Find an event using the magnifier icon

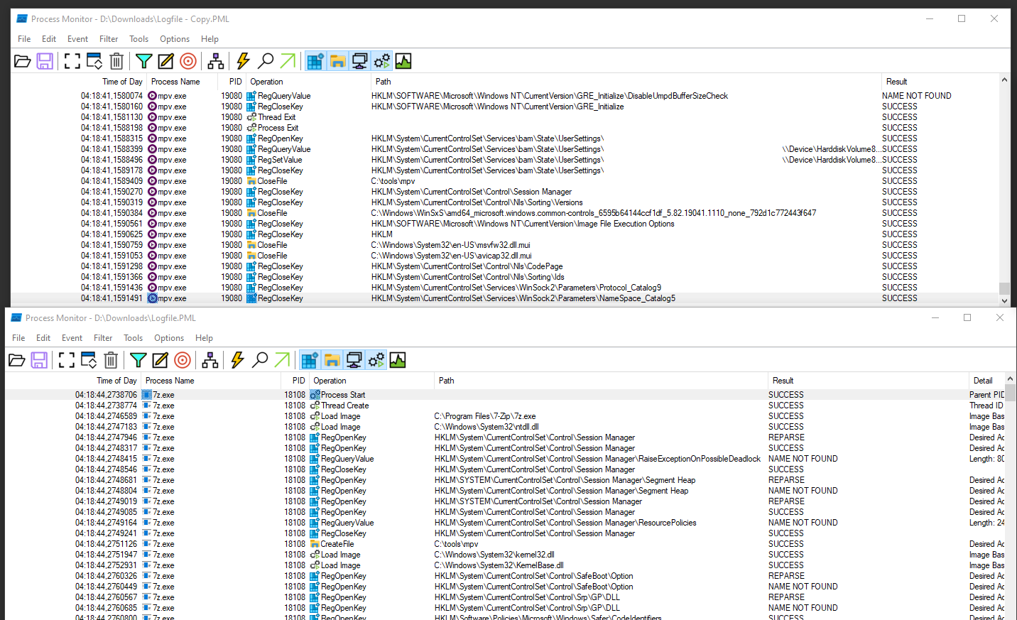[x=266, y=61]
